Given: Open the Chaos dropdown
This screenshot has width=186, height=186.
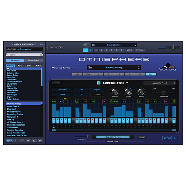Looking at the screenshot, I should tap(62, 95).
